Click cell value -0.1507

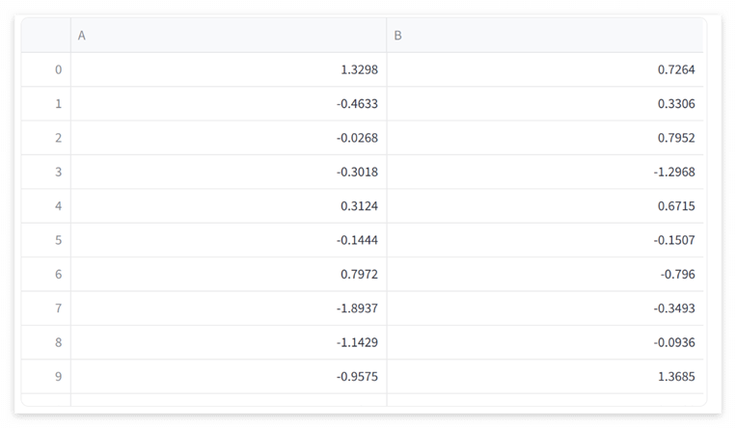(674, 240)
